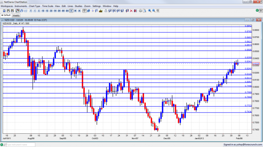This screenshot has width=263, height=147.
Task: Open a saved workspace with the Open icon
Action: pos(8,11)
